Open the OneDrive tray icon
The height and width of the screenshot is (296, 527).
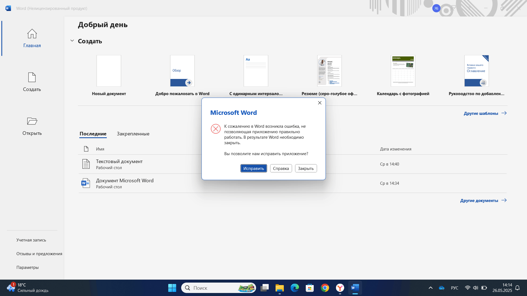pyautogui.click(x=441, y=288)
